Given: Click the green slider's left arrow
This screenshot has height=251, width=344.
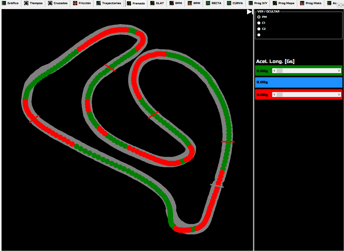Looking at the screenshot, I should [x=274, y=71].
